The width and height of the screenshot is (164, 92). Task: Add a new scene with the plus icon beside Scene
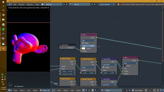pos(92,4)
